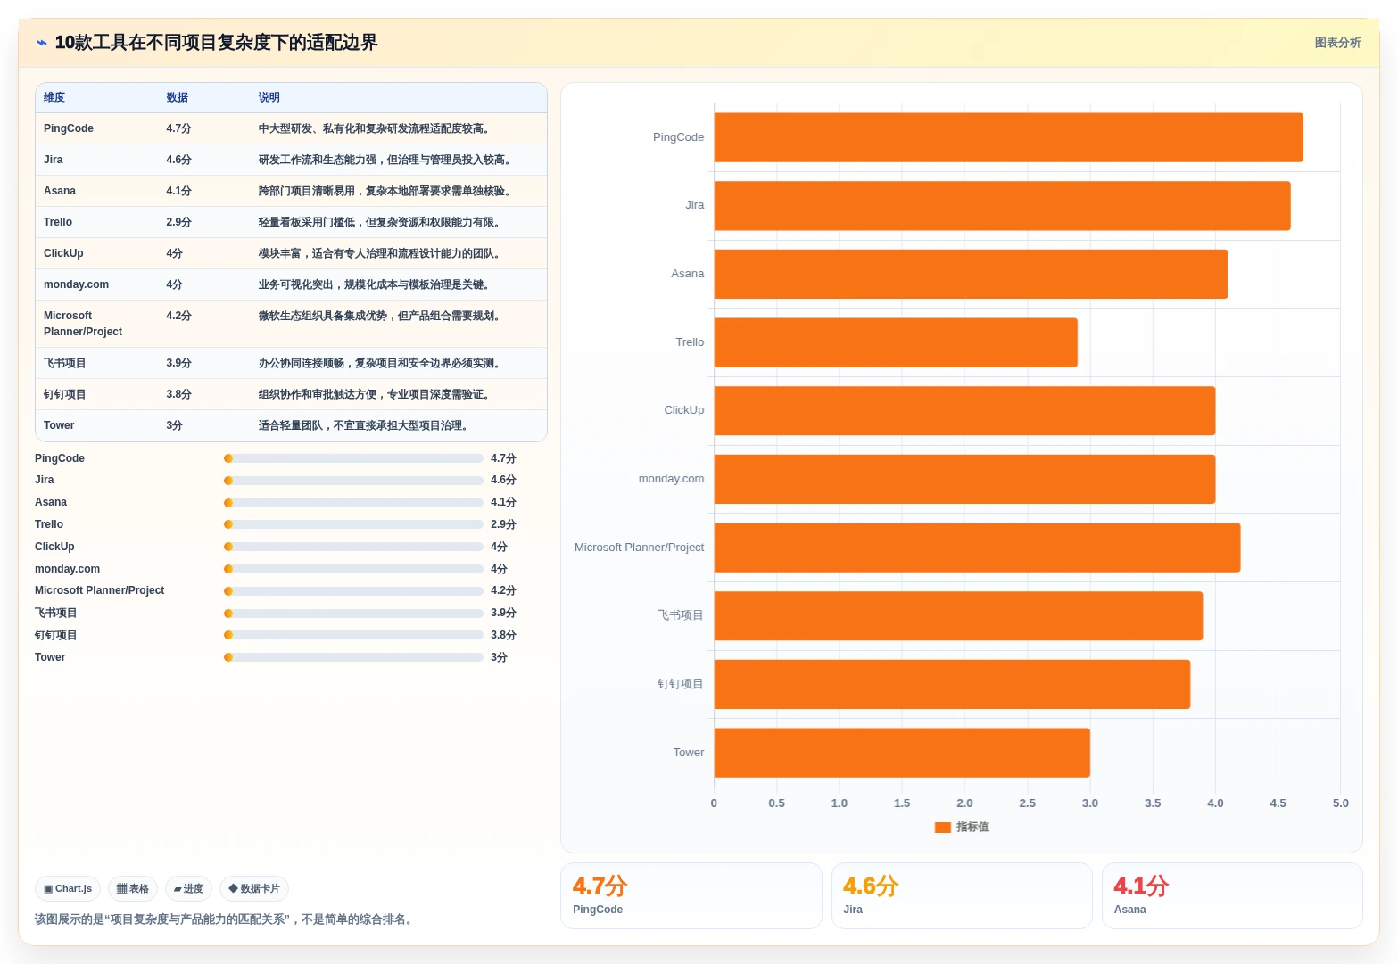Click the title 10款工具在不同项目复杂度下的适配边界
1398x964 pixels.
216,43
